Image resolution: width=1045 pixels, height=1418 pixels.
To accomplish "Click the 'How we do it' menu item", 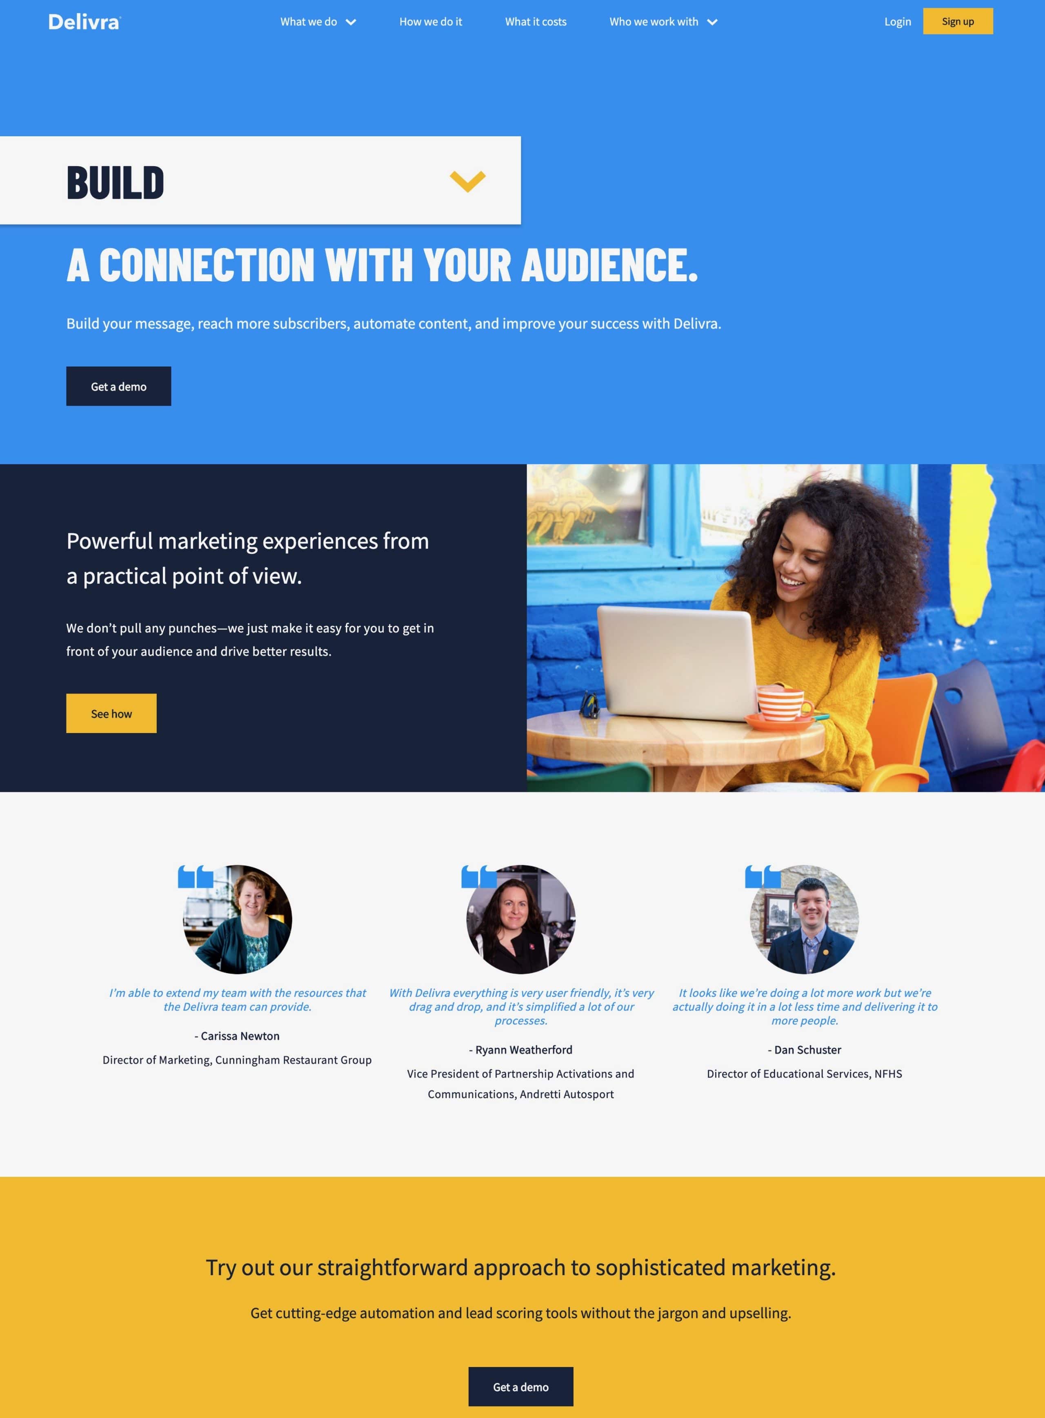I will click(431, 21).
